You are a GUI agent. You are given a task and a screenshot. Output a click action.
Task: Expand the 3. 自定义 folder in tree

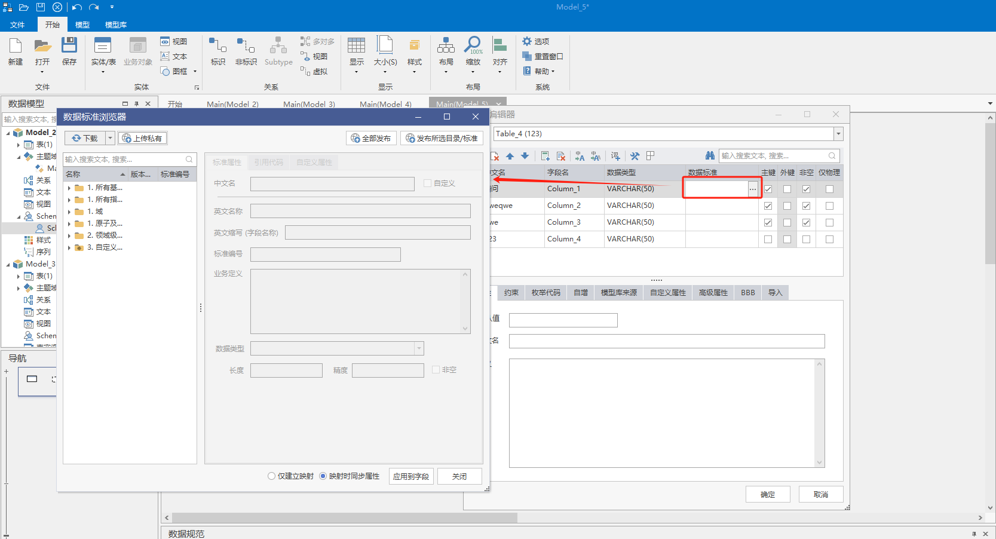(x=69, y=247)
